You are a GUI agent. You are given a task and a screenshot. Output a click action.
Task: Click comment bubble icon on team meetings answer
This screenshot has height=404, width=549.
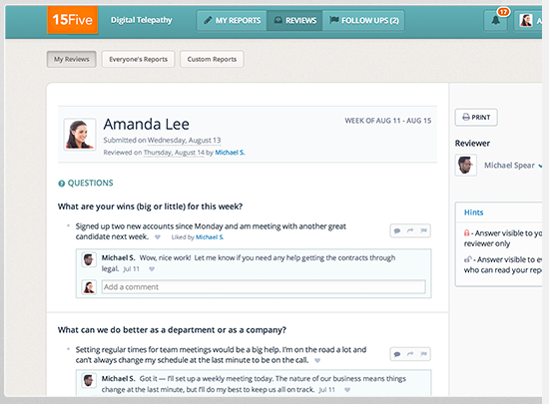pos(397,354)
